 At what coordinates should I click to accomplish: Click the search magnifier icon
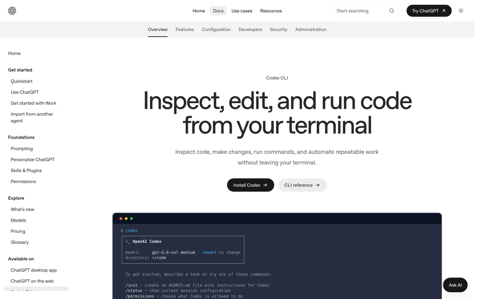tap(392, 11)
